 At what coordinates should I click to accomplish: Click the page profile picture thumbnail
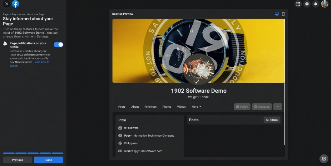click(x=199, y=69)
